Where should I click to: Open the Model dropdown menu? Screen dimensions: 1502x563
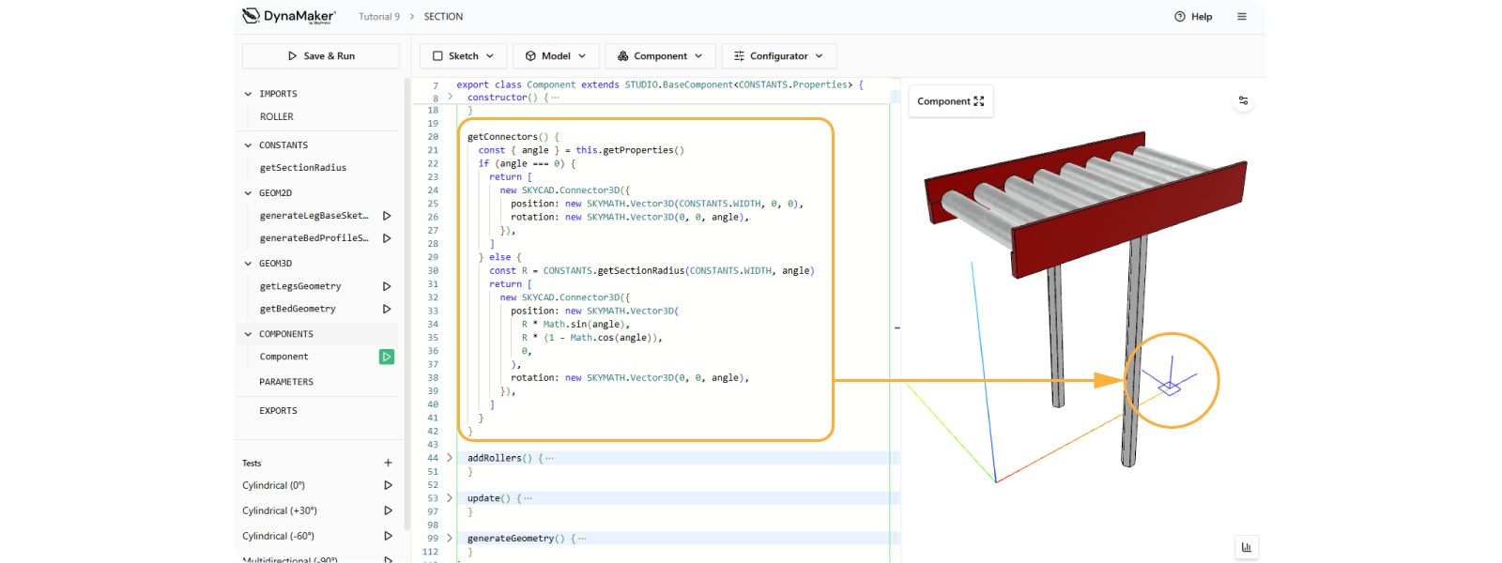pos(556,56)
